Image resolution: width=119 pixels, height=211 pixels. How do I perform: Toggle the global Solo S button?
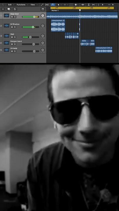15,9
